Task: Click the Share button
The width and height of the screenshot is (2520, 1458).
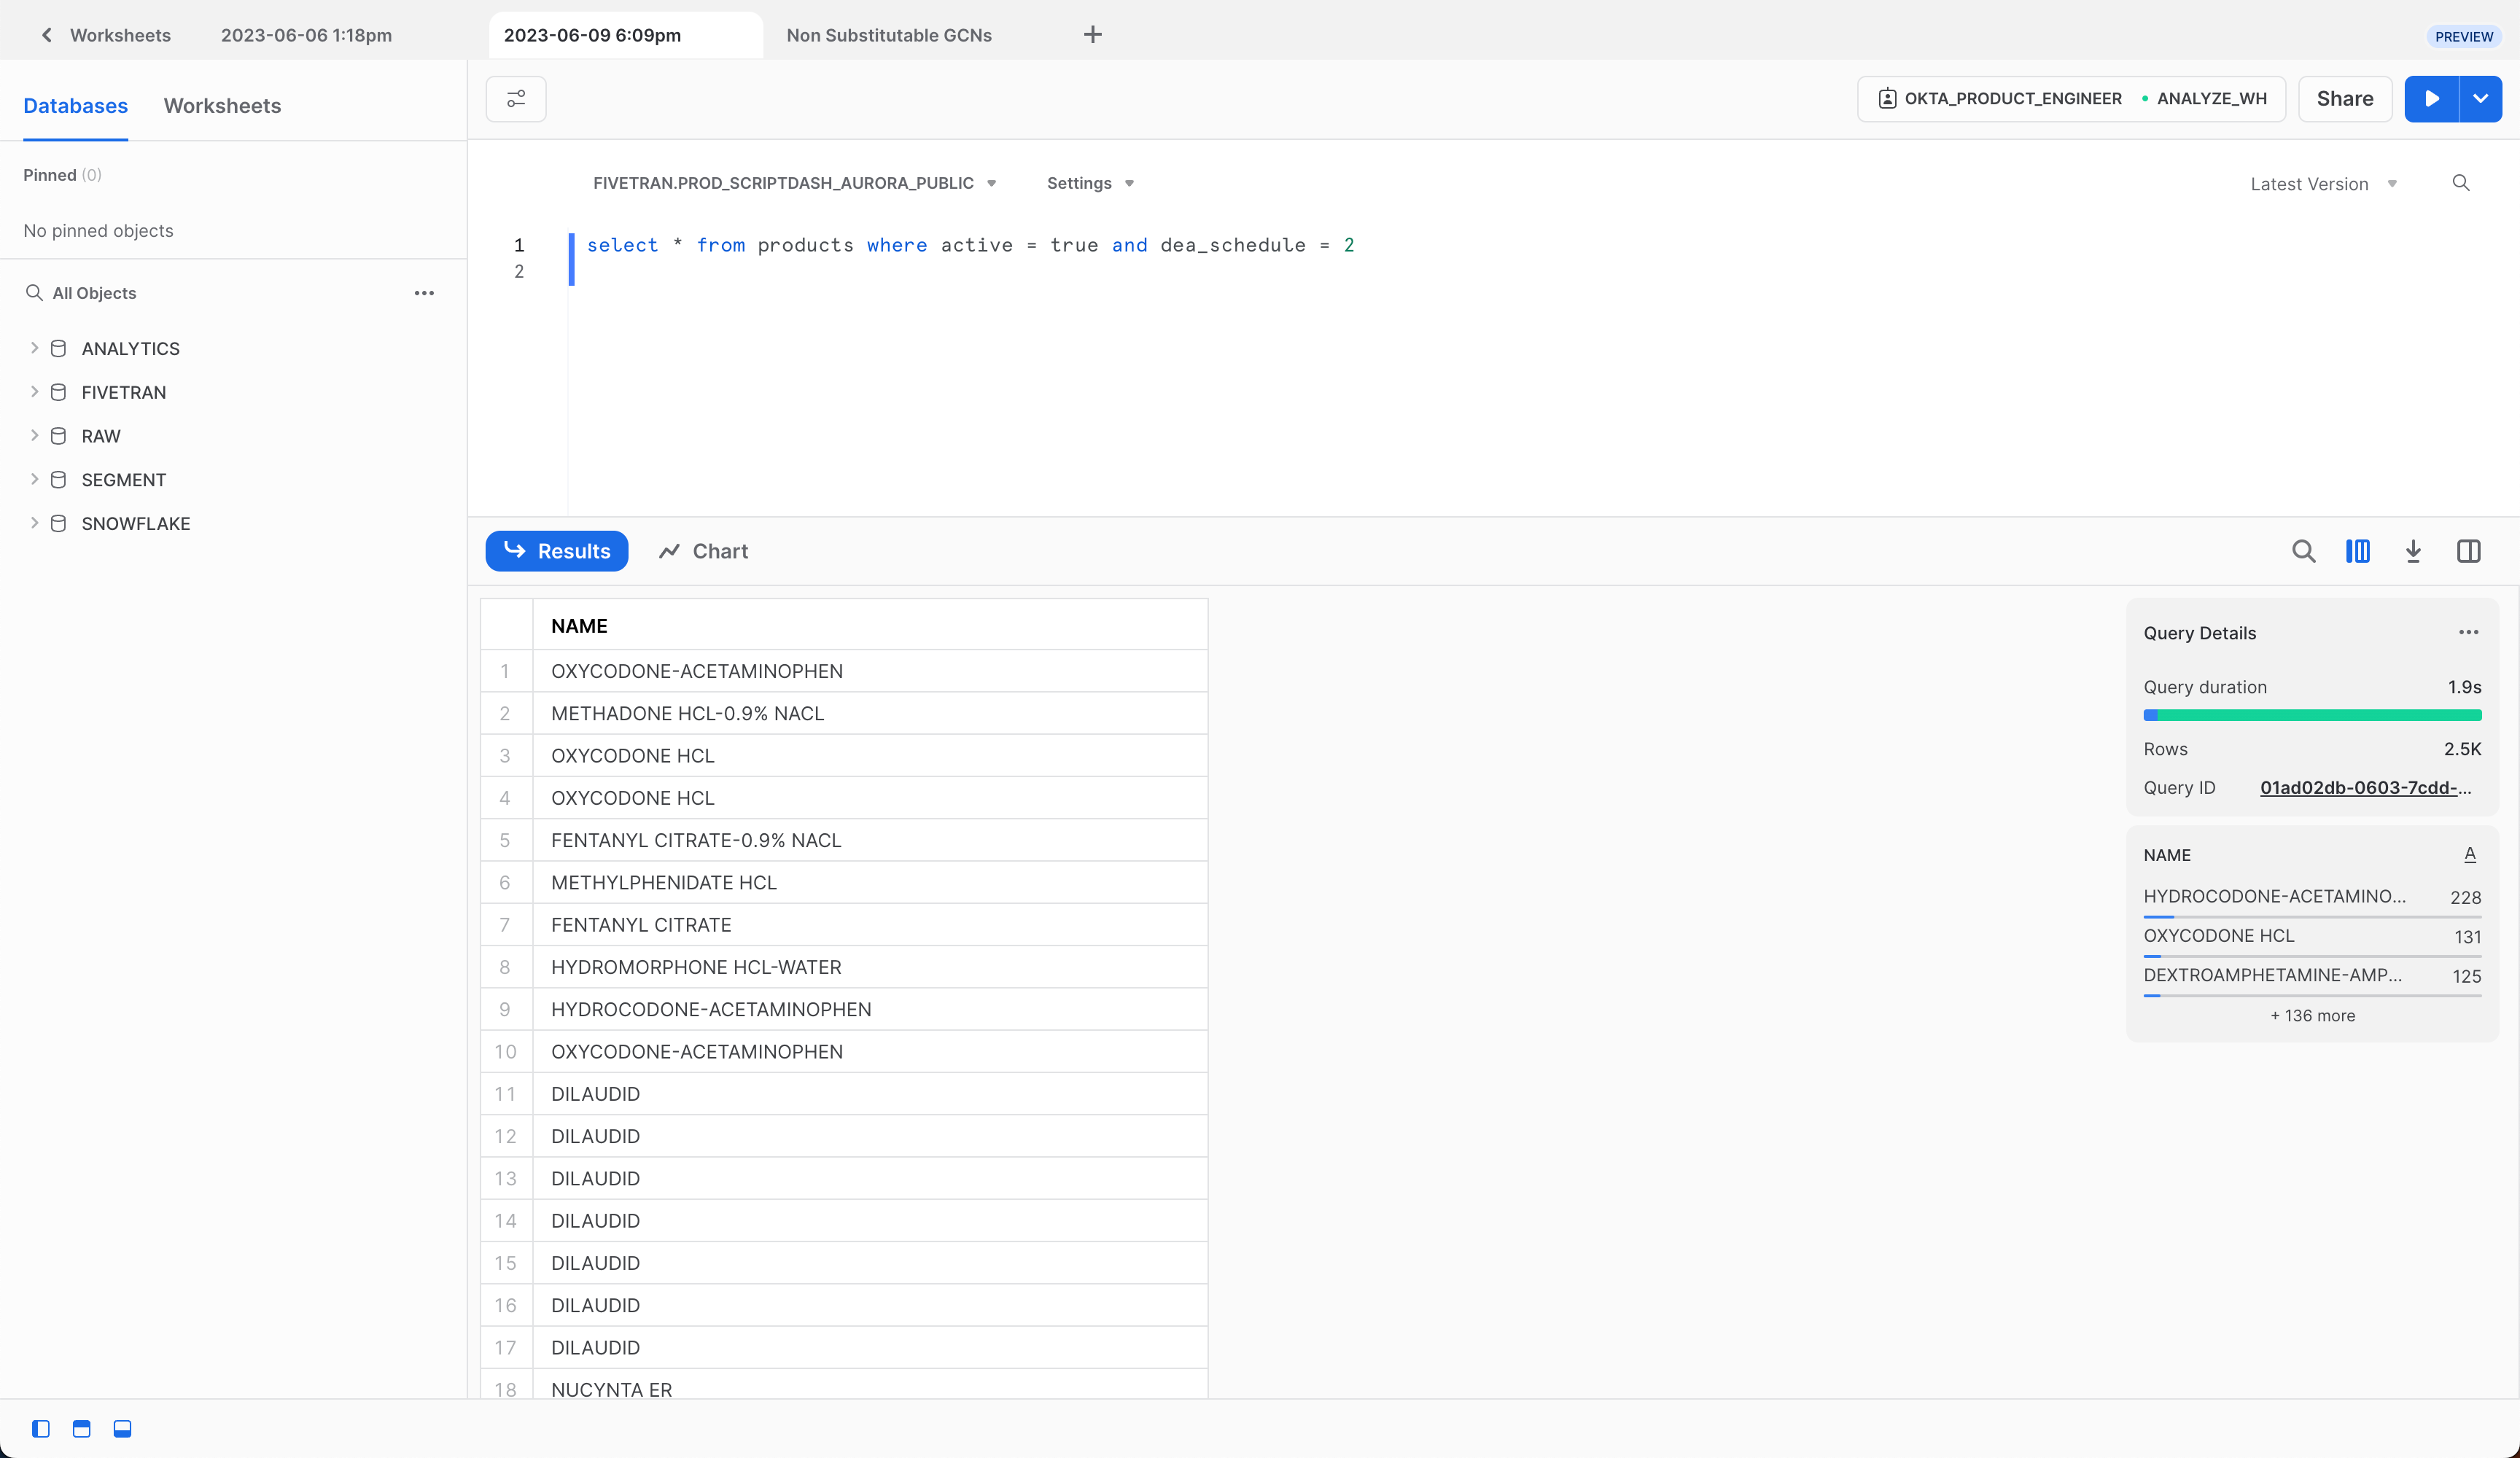Action: coord(2345,99)
